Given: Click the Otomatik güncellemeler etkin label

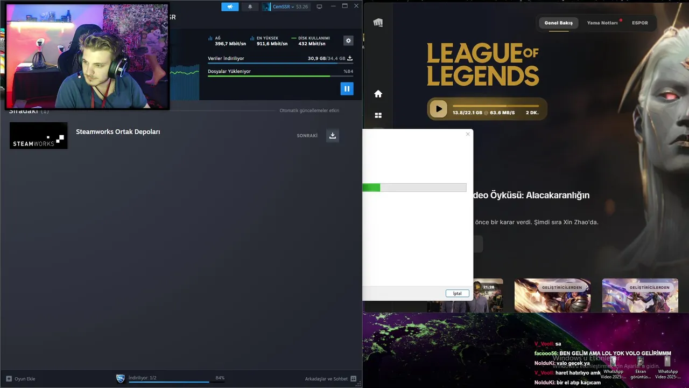Looking at the screenshot, I should (x=309, y=110).
